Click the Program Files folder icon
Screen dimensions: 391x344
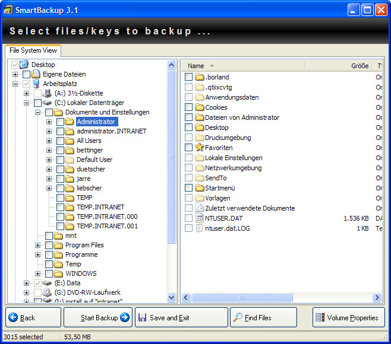pos(58,245)
